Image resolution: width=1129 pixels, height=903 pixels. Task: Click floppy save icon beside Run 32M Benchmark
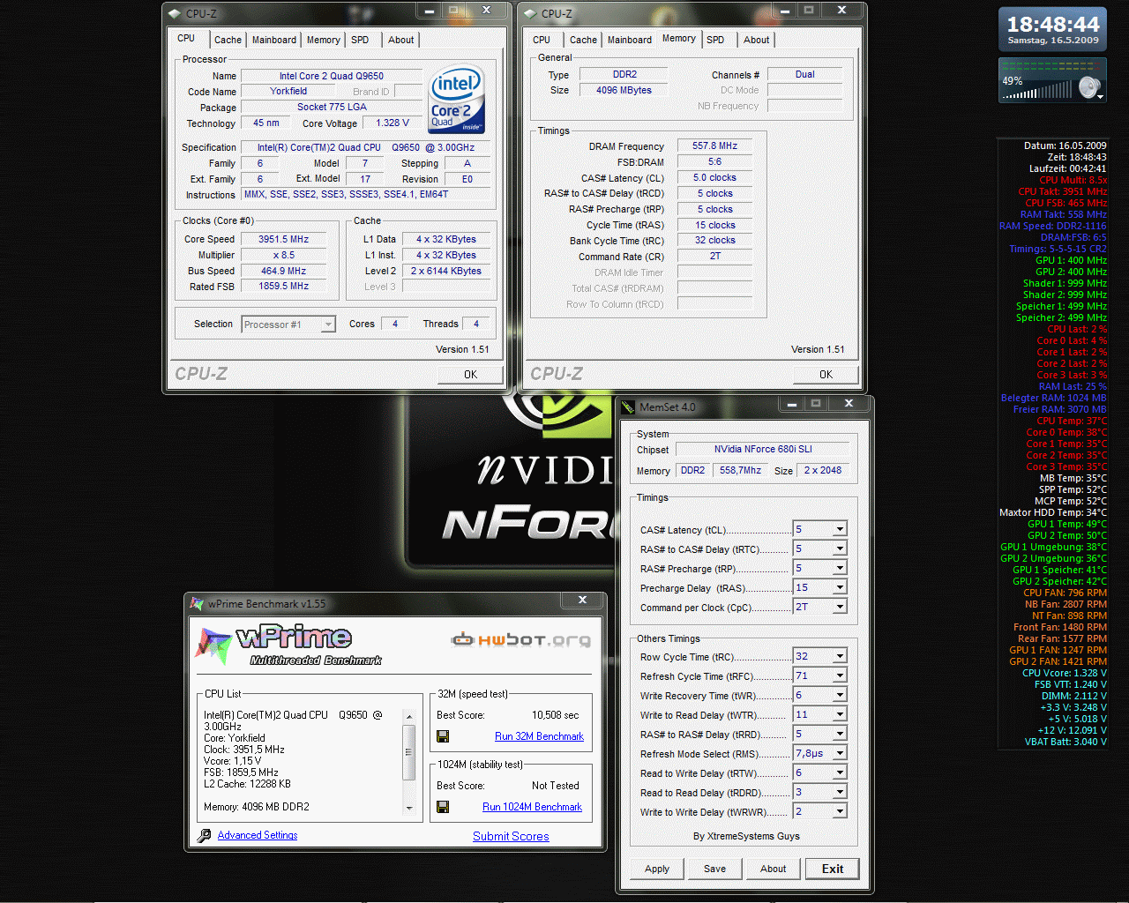click(443, 736)
